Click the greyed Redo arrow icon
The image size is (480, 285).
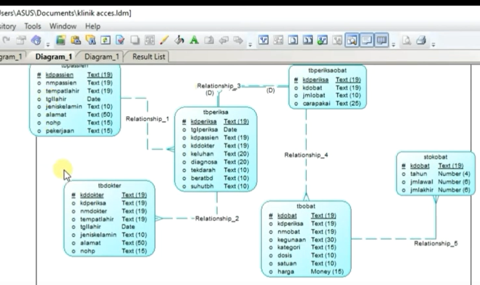point(6,40)
